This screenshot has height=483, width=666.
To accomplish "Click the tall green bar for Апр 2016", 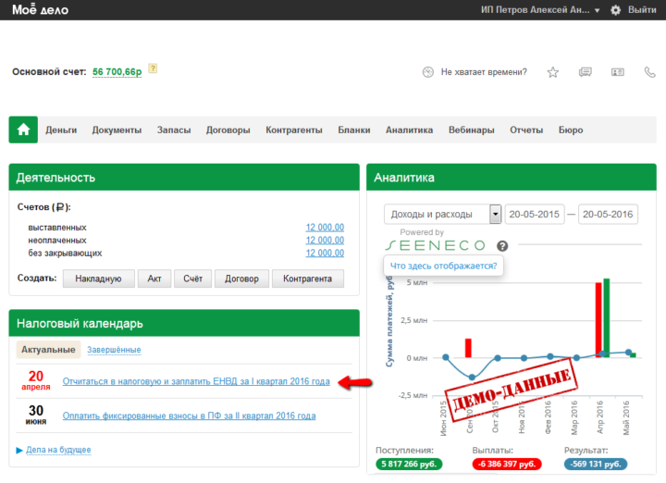I will point(607,317).
